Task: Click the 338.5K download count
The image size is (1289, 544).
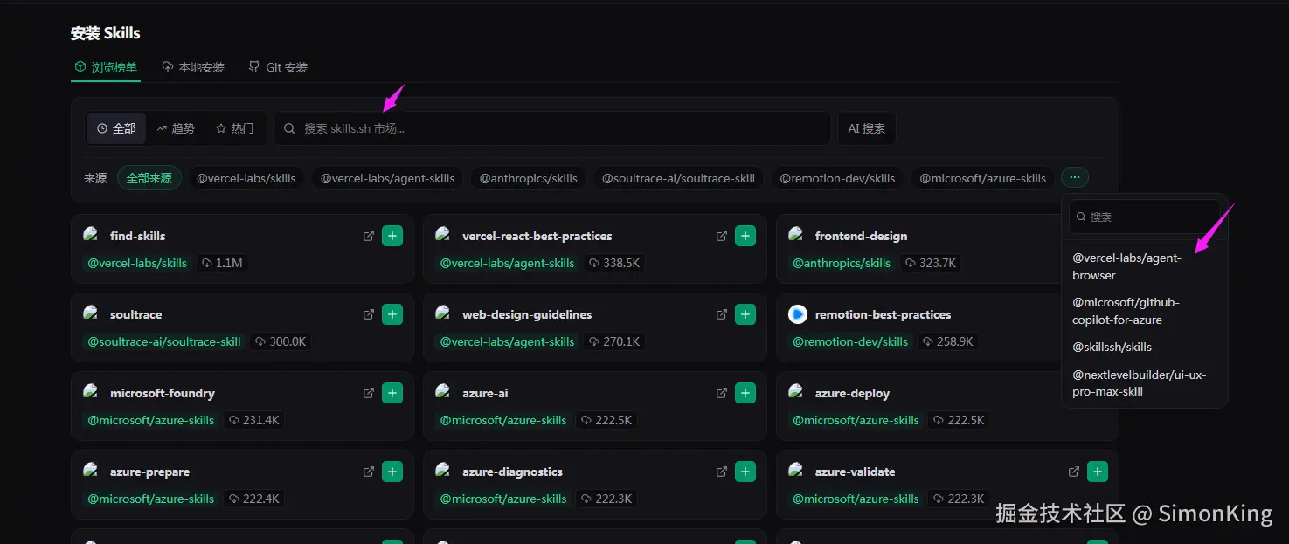Action: pyautogui.click(x=614, y=263)
